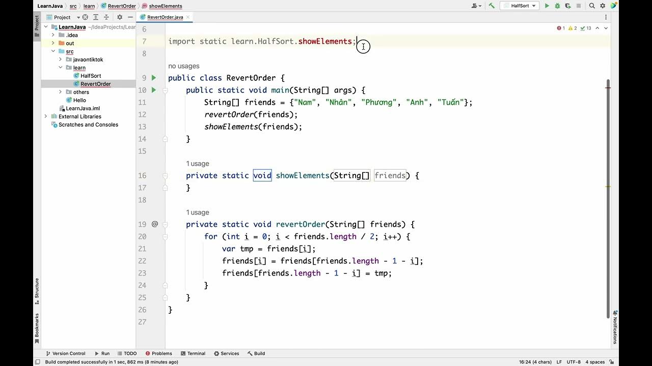Click the "1 usage" hint above showElements
652x366 pixels.
[x=198, y=164]
